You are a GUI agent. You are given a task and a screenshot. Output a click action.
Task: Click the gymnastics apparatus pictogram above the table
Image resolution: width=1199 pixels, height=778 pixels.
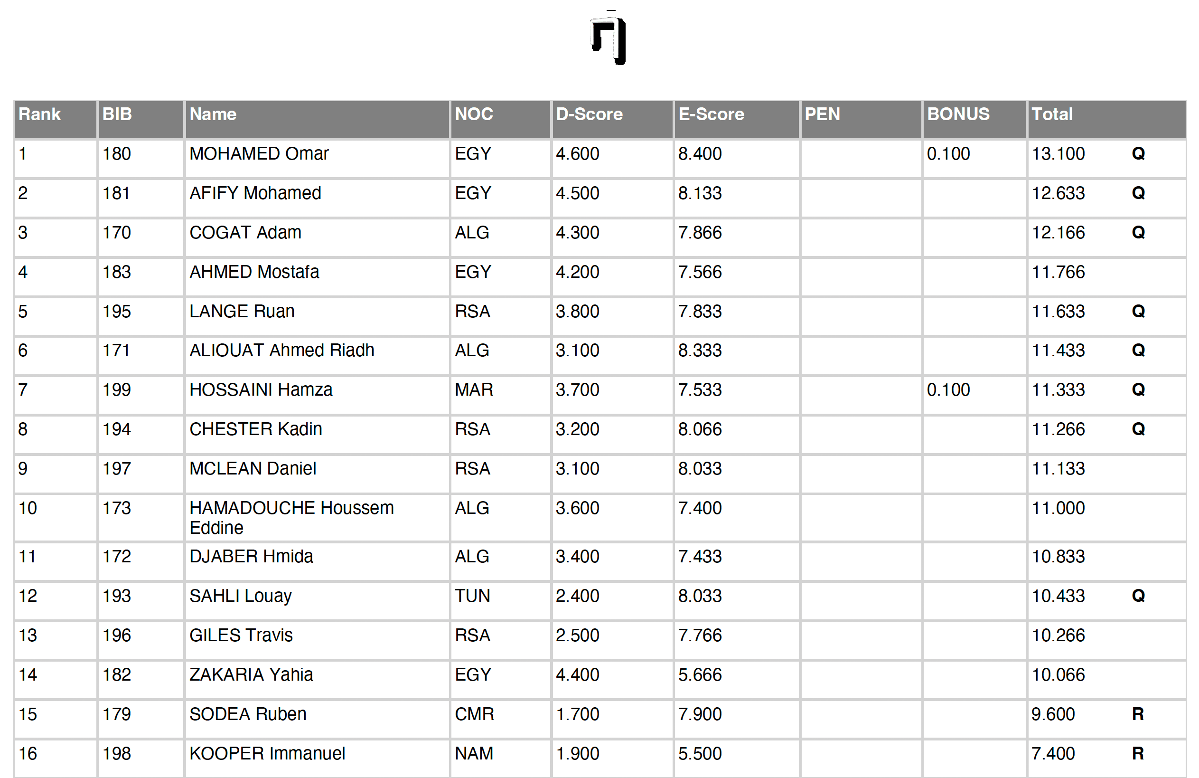[x=609, y=40]
